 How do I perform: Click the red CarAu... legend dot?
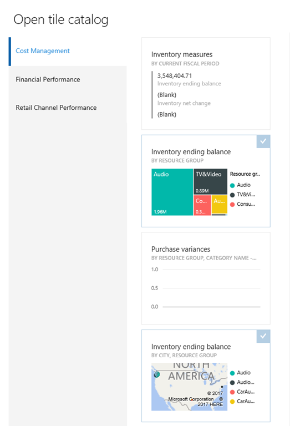[232, 392]
